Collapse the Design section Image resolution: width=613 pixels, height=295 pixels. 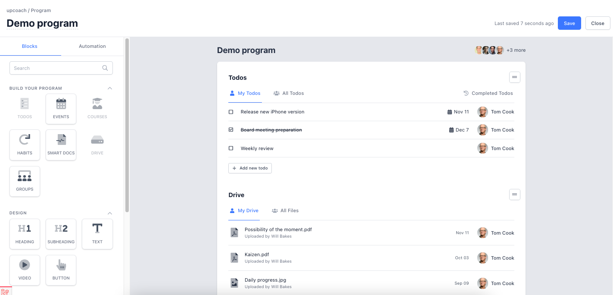[110, 213]
